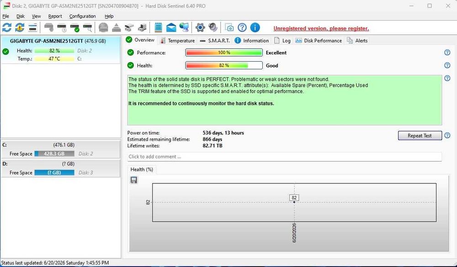Switch to the Information tab
Viewport: 457px width, 267px height.
pos(252,41)
